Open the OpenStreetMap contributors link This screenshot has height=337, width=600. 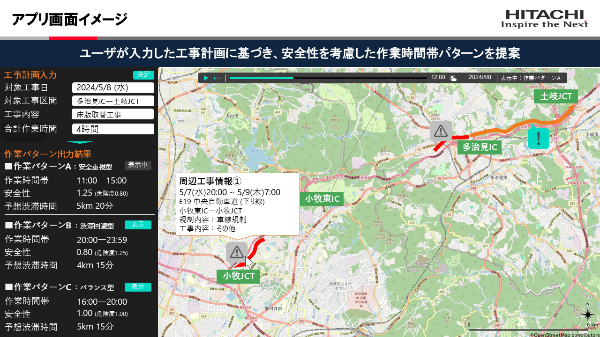564,334
